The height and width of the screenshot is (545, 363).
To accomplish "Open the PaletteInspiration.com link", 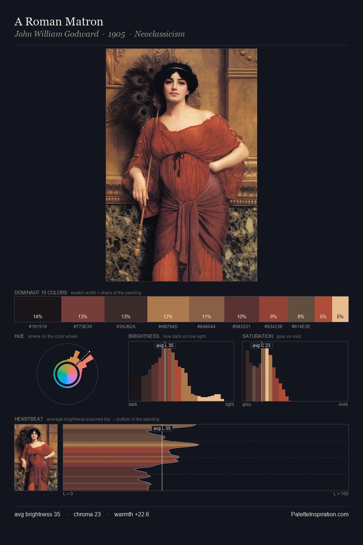I will click(x=320, y=514).
